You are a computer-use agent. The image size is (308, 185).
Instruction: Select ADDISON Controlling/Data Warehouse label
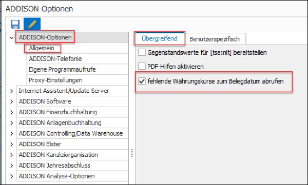point(71,133)
